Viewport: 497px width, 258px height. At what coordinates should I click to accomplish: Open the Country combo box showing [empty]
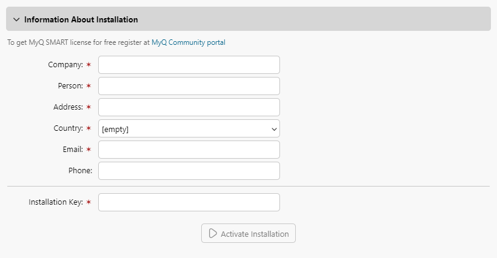point(182,128)
